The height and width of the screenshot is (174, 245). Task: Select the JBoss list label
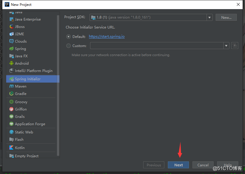[x=20, y=27]
